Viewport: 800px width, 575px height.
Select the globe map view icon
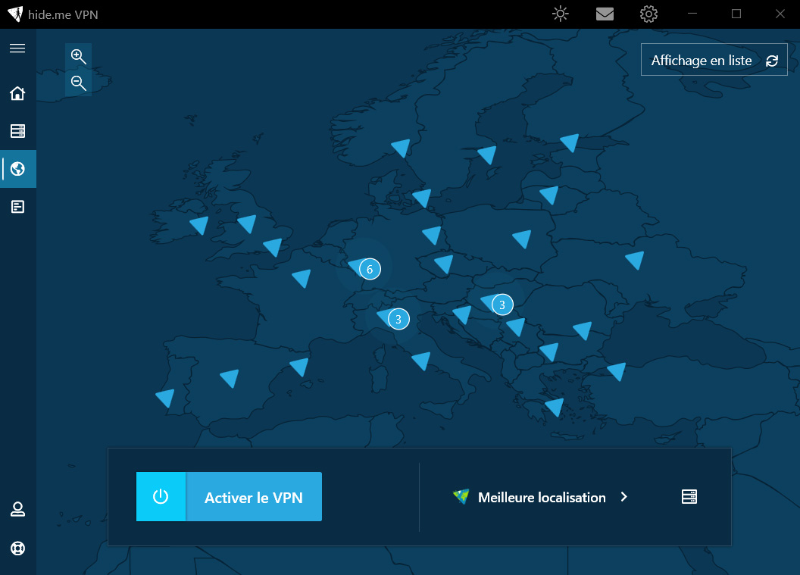click(x=17, y=168)
